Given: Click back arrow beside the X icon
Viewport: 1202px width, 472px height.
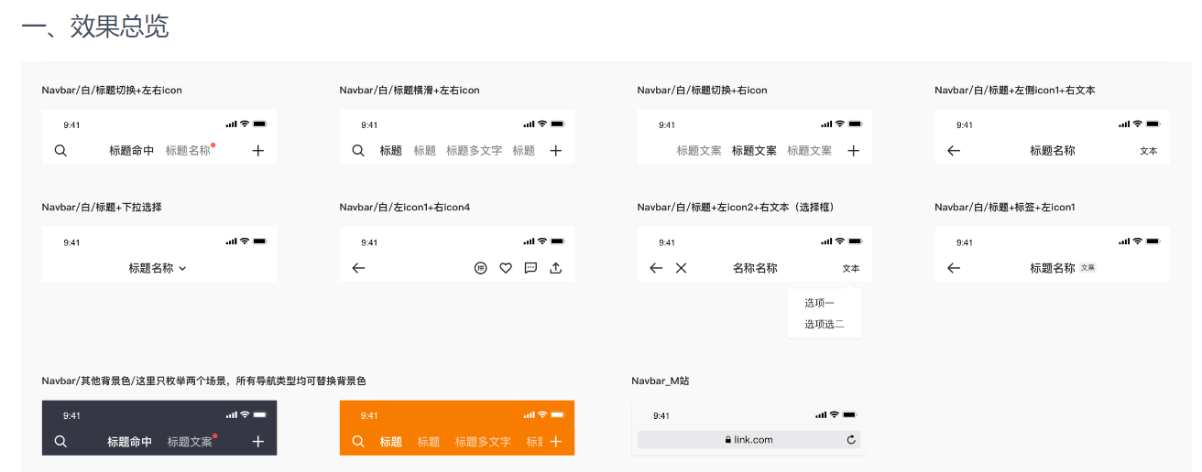Looking at the screenshot, I should pos(656,268).
